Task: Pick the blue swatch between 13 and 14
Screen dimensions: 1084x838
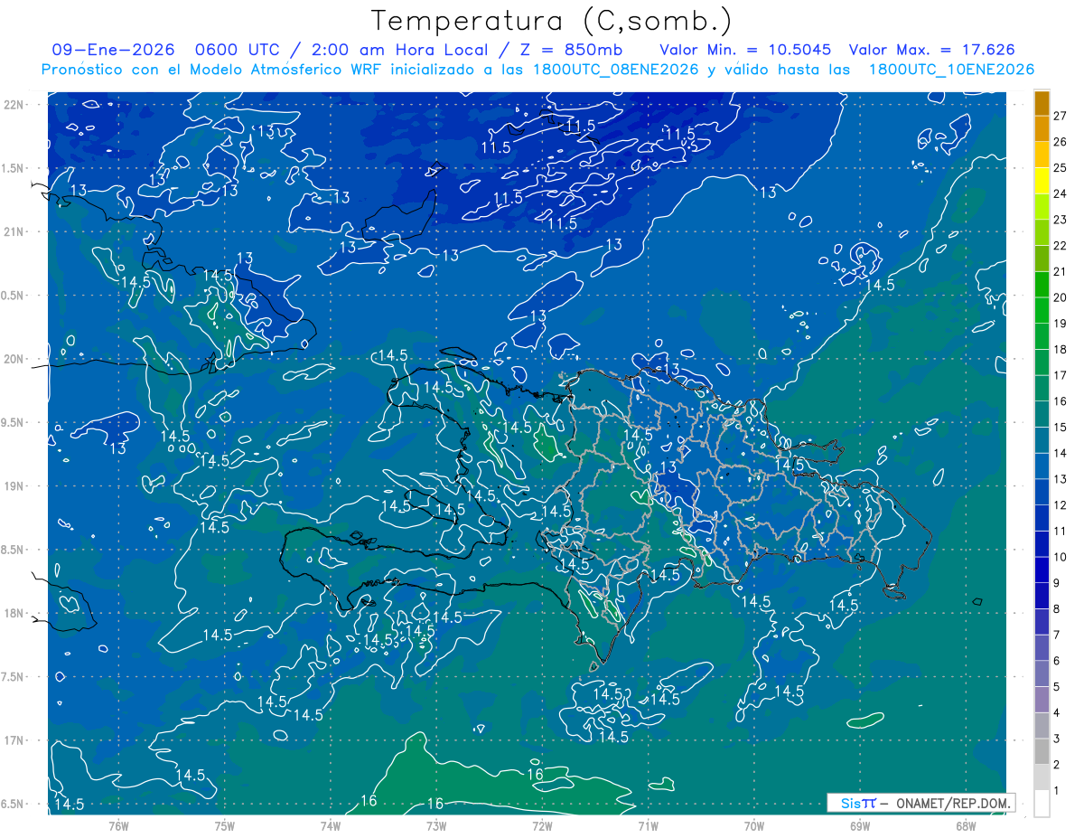Action: point(1042,466)
